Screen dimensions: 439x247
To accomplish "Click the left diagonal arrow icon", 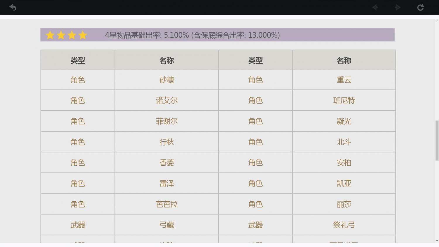I will 375,7.
